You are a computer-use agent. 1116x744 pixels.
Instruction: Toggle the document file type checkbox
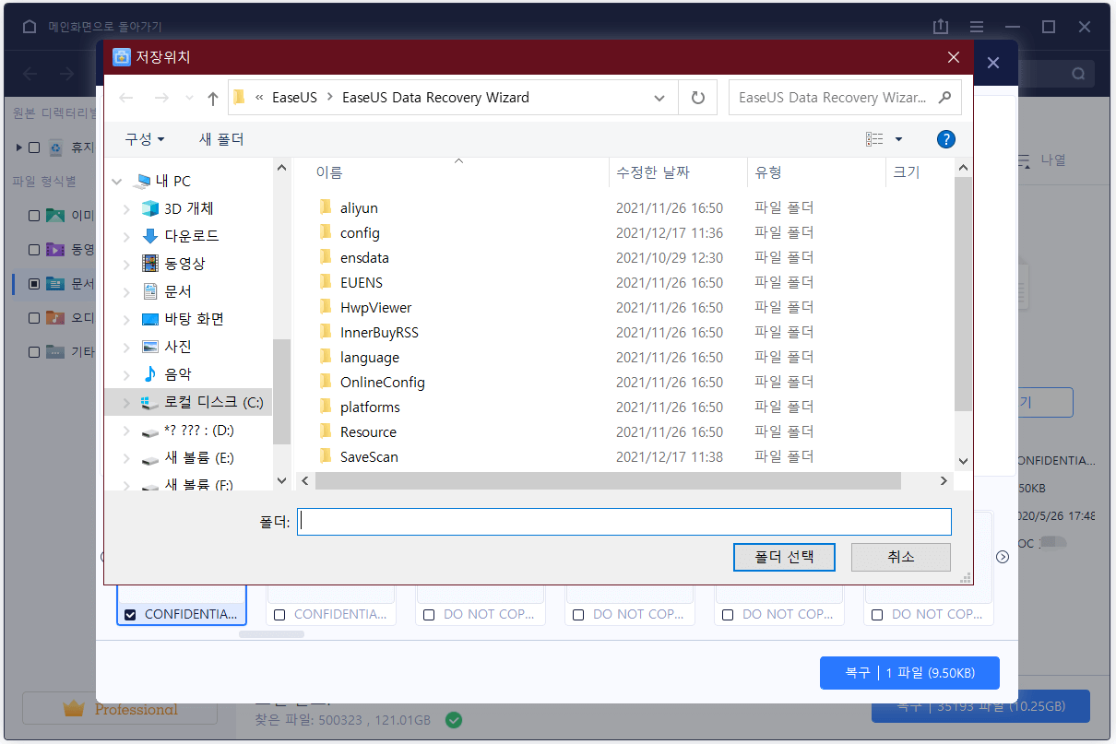[34, 284]
